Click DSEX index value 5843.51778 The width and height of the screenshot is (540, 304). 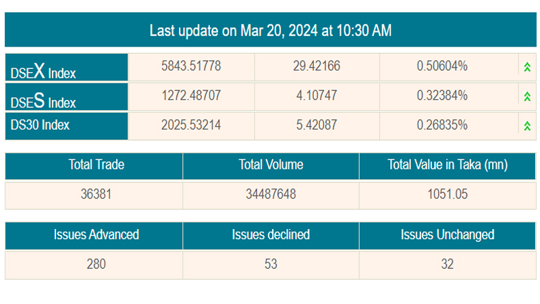191,66
